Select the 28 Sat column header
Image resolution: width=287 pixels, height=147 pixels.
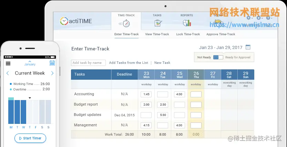(x=229, y=75)
